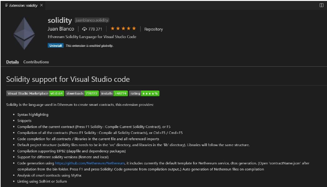Viewport: 327px width, 187px height.
Task: Click the juanblanco.solidity identifier label
Action: coord(92,20)
